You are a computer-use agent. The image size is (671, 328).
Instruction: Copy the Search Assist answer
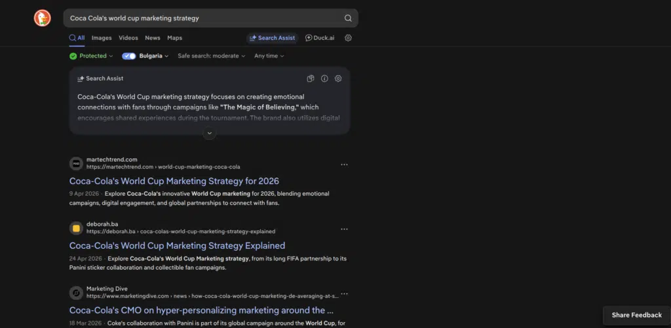point(311,79)
